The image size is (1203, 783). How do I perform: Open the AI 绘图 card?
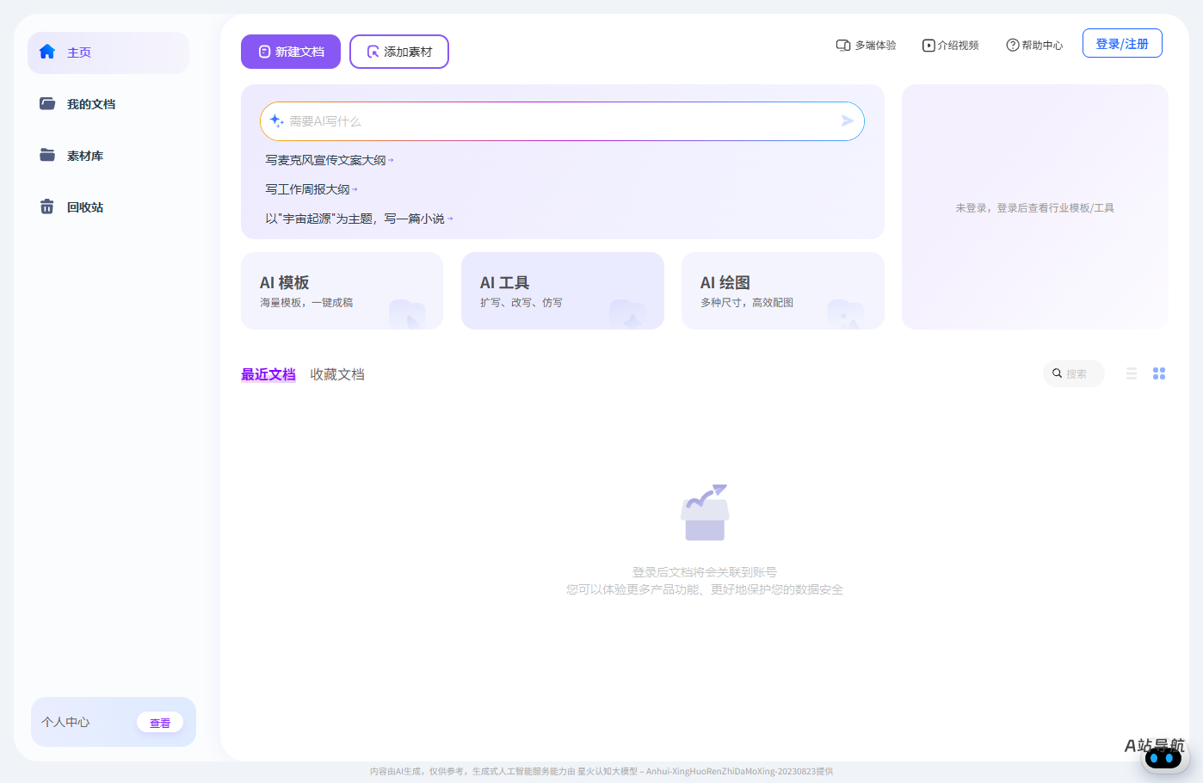(x=783, y=291)
